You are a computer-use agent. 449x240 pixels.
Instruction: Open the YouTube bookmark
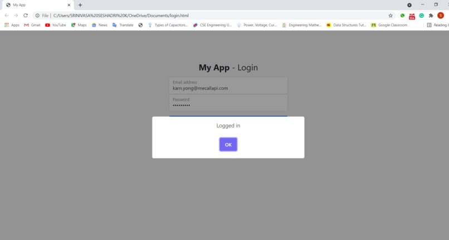point(56,25)
